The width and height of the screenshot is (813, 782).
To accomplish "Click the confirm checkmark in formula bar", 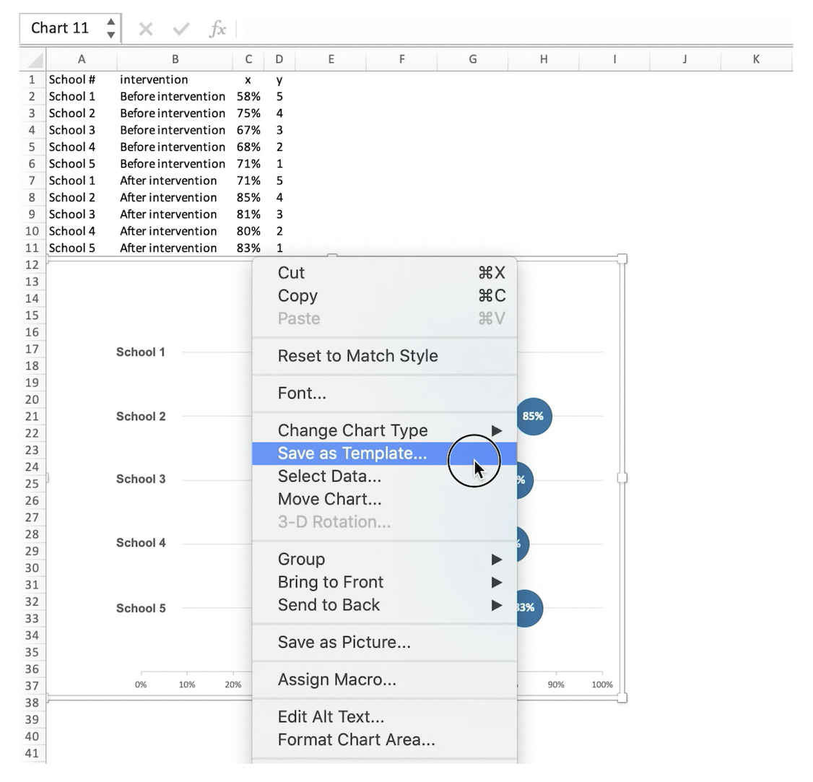I will [x=181, y=29].
